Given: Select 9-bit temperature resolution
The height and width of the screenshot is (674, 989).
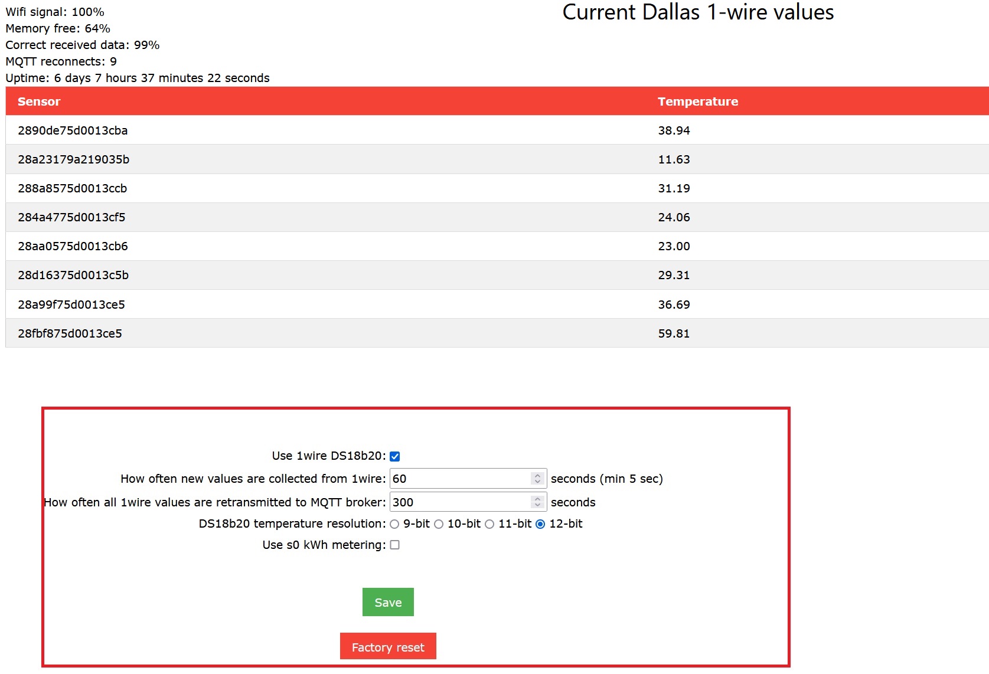Looking at the screenshot, I should point(394,524).
